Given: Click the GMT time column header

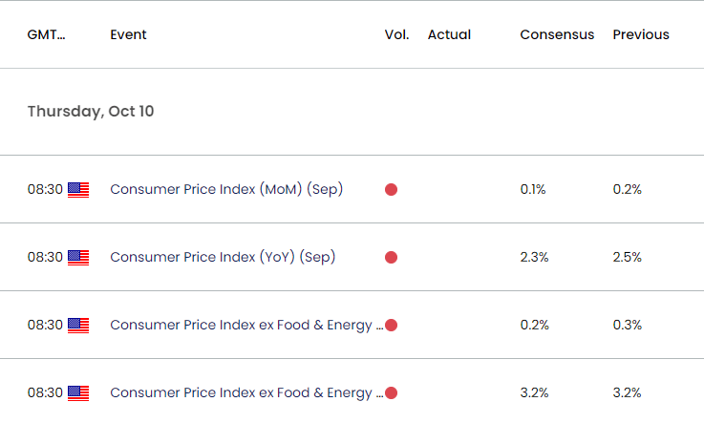Looking at the screenshot, I should (47, 34).
